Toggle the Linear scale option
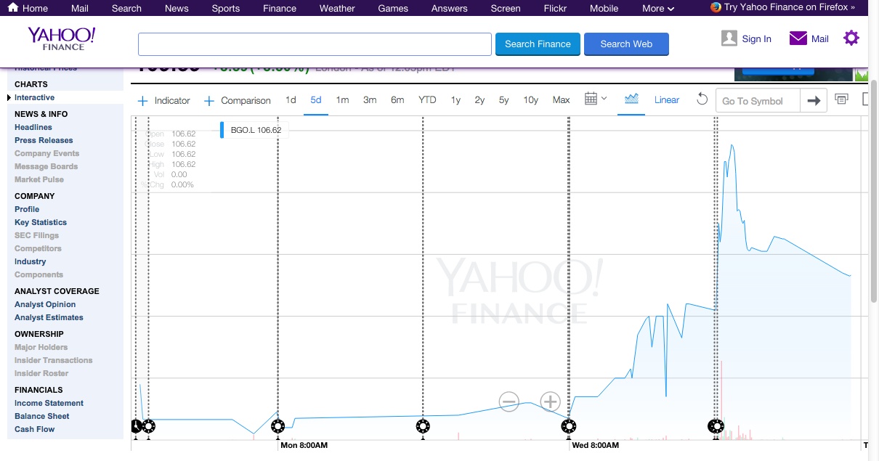This screenshot has height=461, width=879. click(x=667, y=100)
